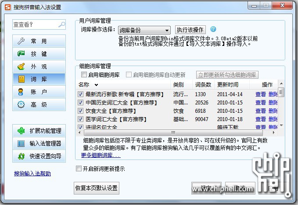
Task: Check 开启新词更新提示 option
Action: 79,168
